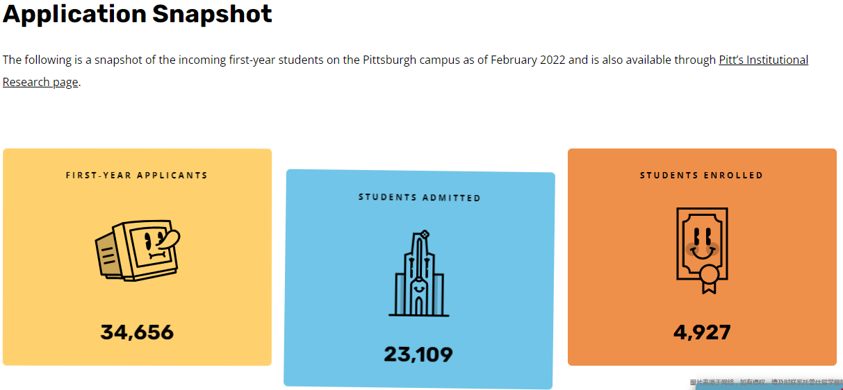Click the STUDENTS ENROLLED label
The height and width of the screenshot is (390, 843).
701,175
